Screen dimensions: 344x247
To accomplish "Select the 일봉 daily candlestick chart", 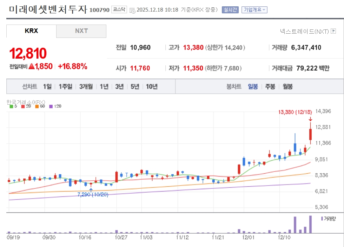I will (x=253, y=87).
